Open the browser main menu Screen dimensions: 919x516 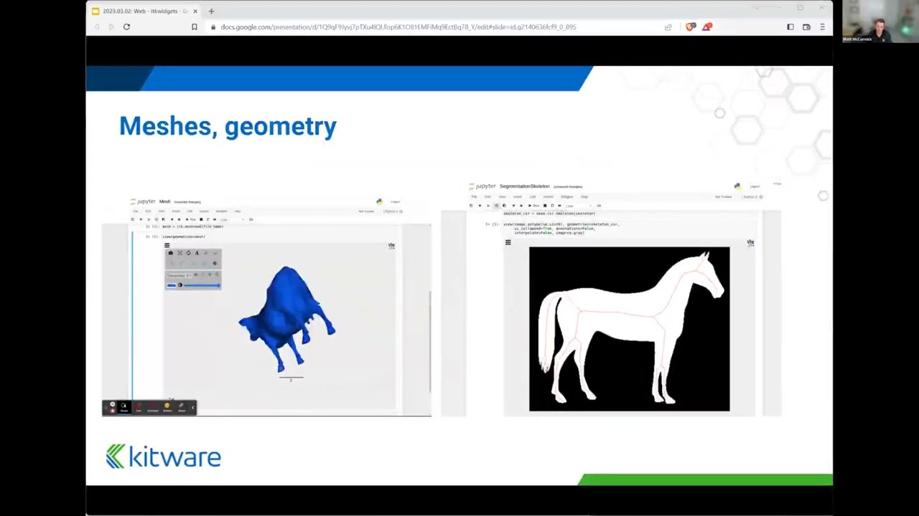point(822,27)
